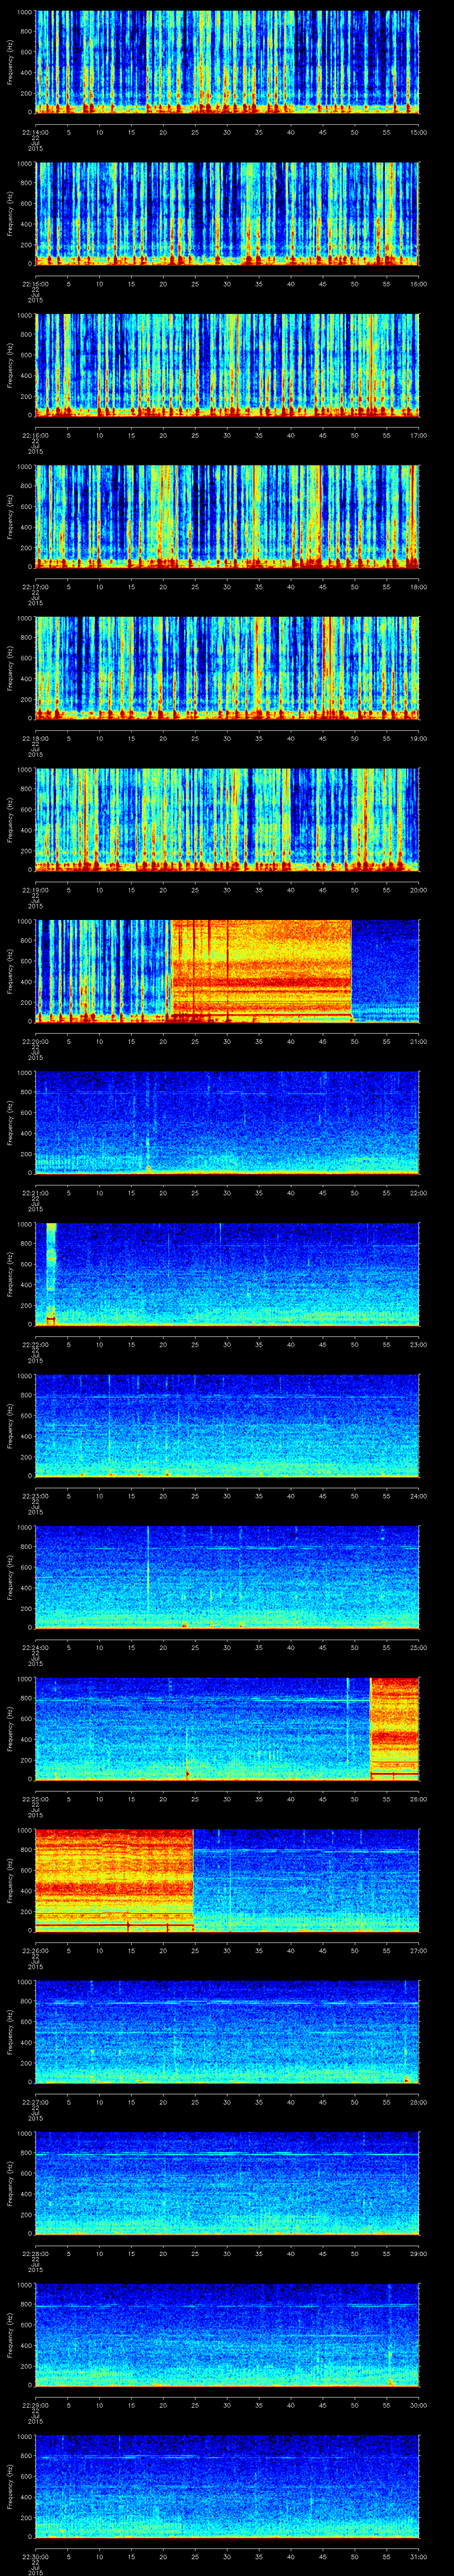Select the spectrogram panel starting at 22:17:00

pos(227,516)
